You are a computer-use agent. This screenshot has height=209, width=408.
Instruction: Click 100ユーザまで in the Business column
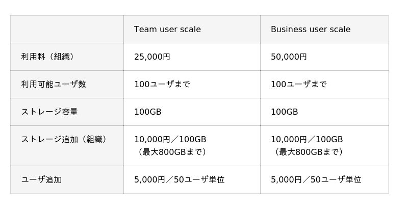(x=298, y=85)
